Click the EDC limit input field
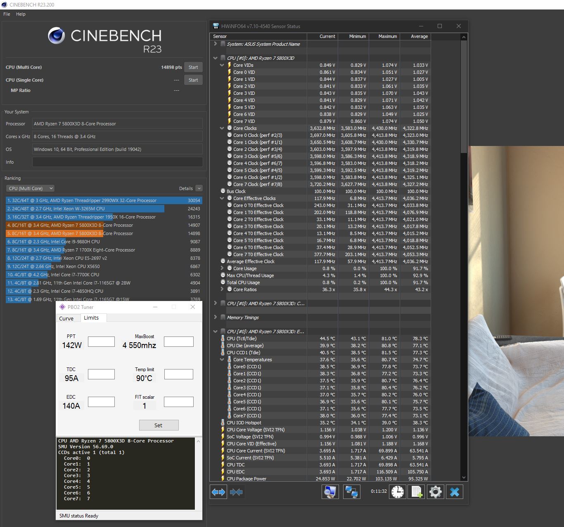The height and width of the screenshot is (527, 564). [101, 402]
